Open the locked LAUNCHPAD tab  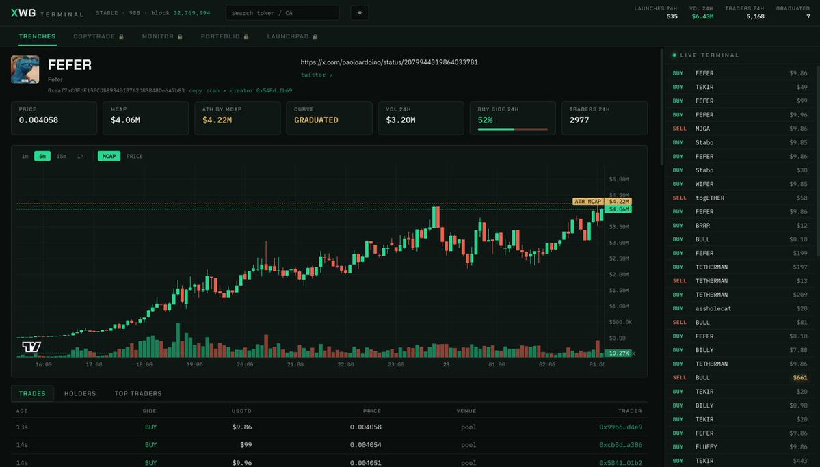click(292, 36)
